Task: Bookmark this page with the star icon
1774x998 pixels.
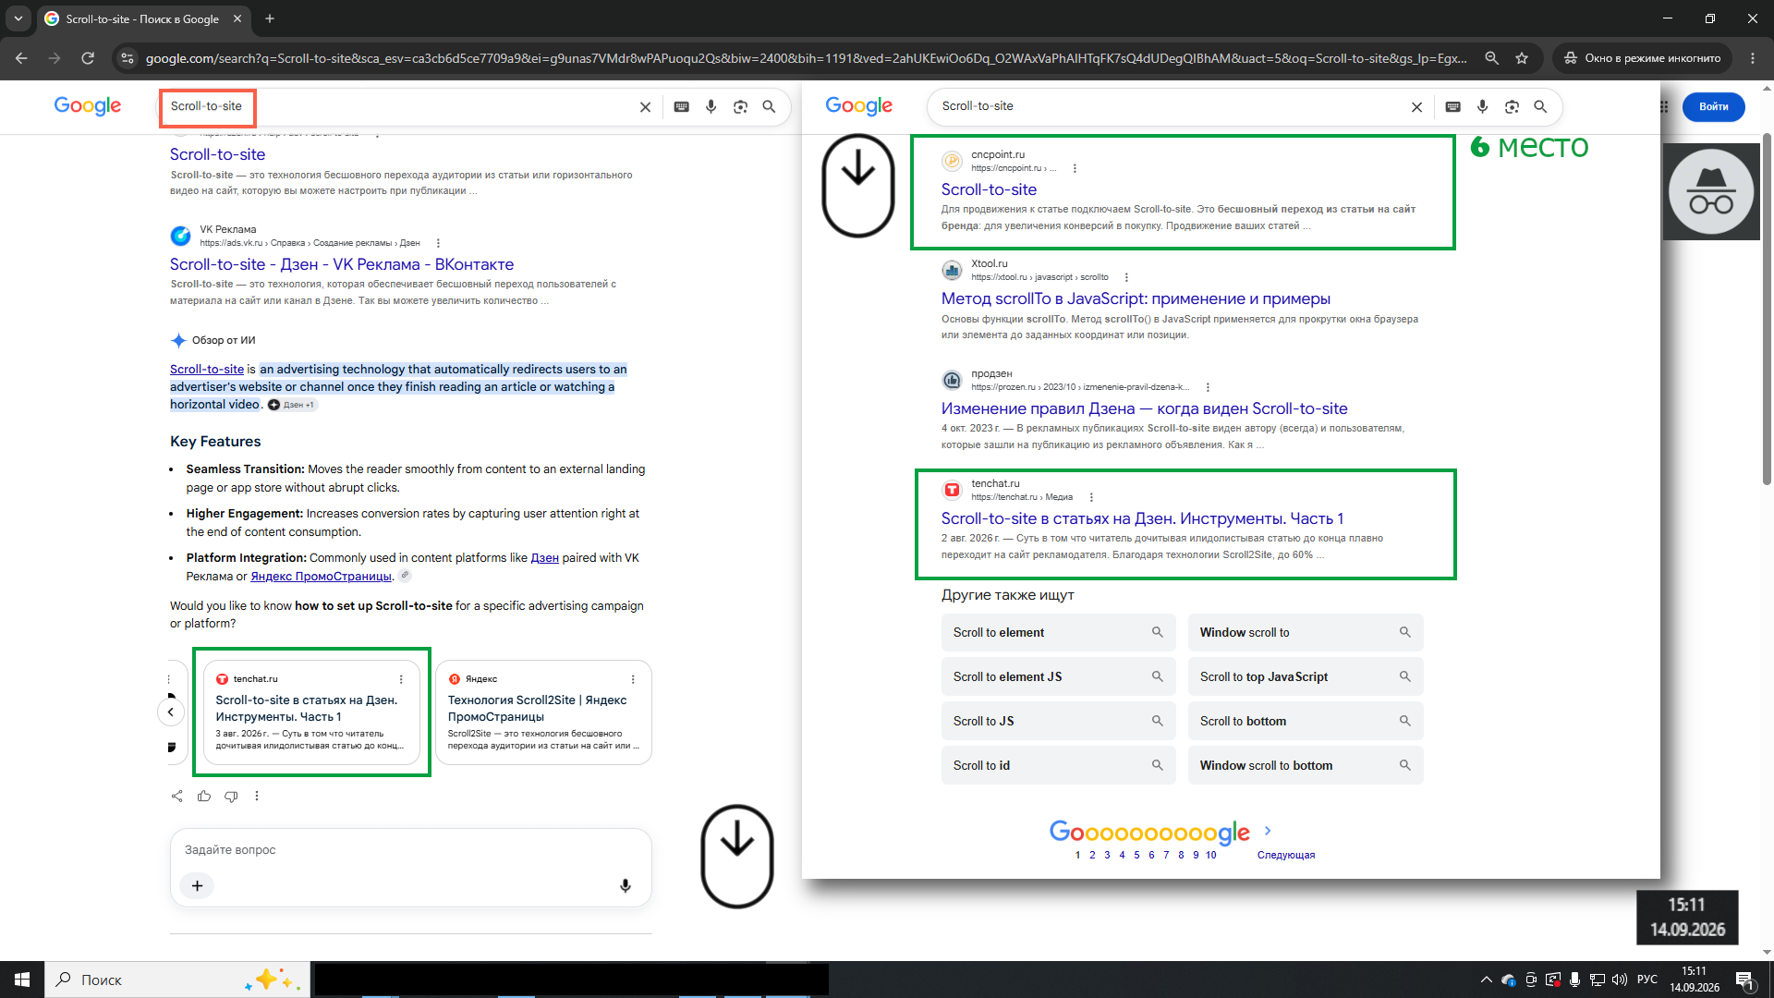Action: (x=1522, y=58)
